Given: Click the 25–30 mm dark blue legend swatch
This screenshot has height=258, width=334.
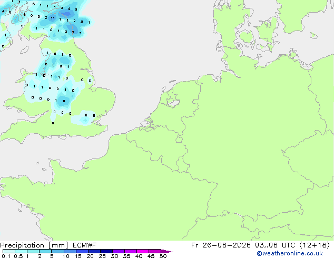Looking at the screenshot, I should click(x=106, y=251).
